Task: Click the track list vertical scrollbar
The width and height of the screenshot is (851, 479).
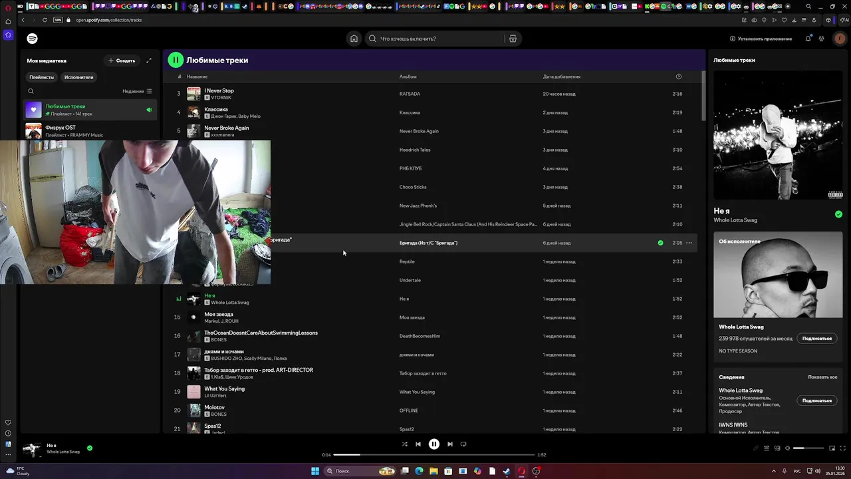Action: tap(703, 96)
